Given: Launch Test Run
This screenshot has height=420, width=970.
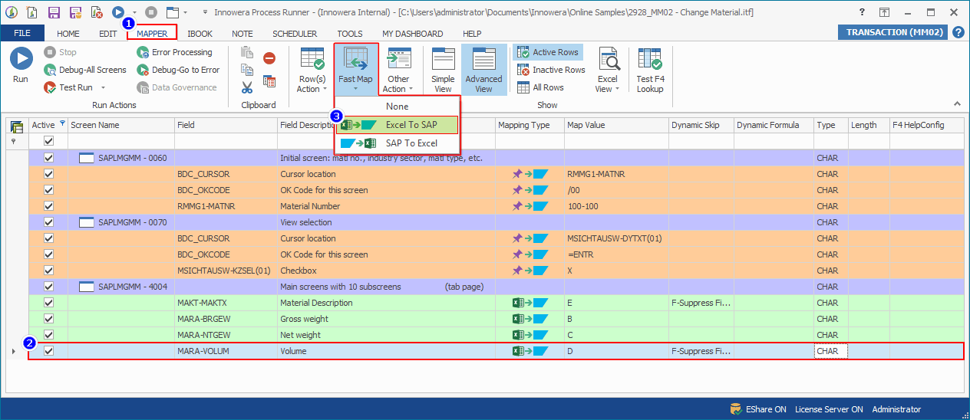Looking at the screenshot, I should coord(69,87).
